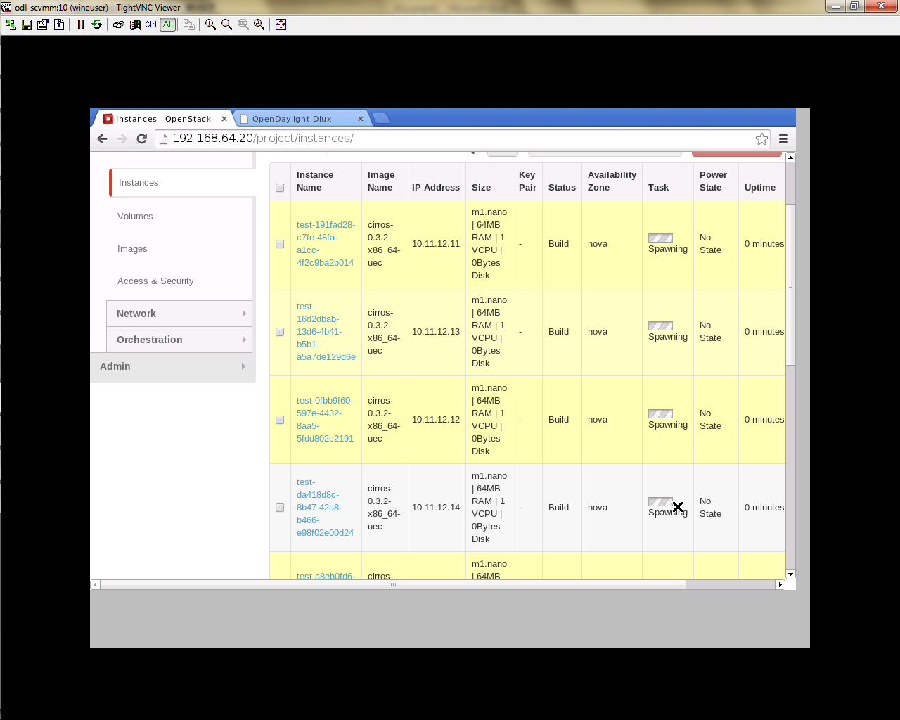This screenshot has width=900, height=720.
Task: Check the box for test-191fad28 instance
Action: click(x=280, y=244)
